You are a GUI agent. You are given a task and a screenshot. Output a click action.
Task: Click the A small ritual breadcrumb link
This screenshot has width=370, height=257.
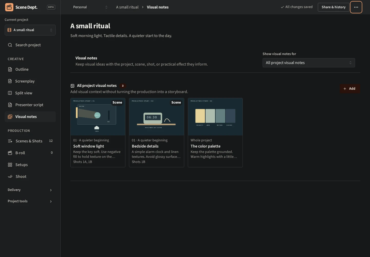127,7
